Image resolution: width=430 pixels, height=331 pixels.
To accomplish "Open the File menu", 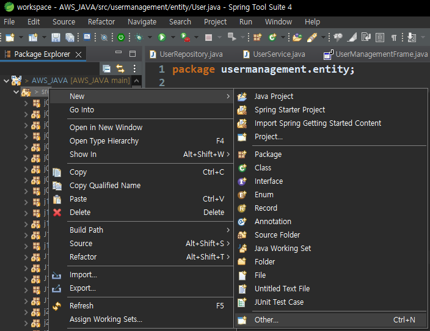I will pos(9,22).
